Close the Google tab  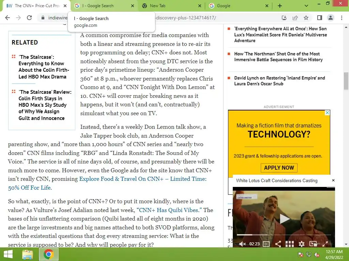[x=267, y=6]
